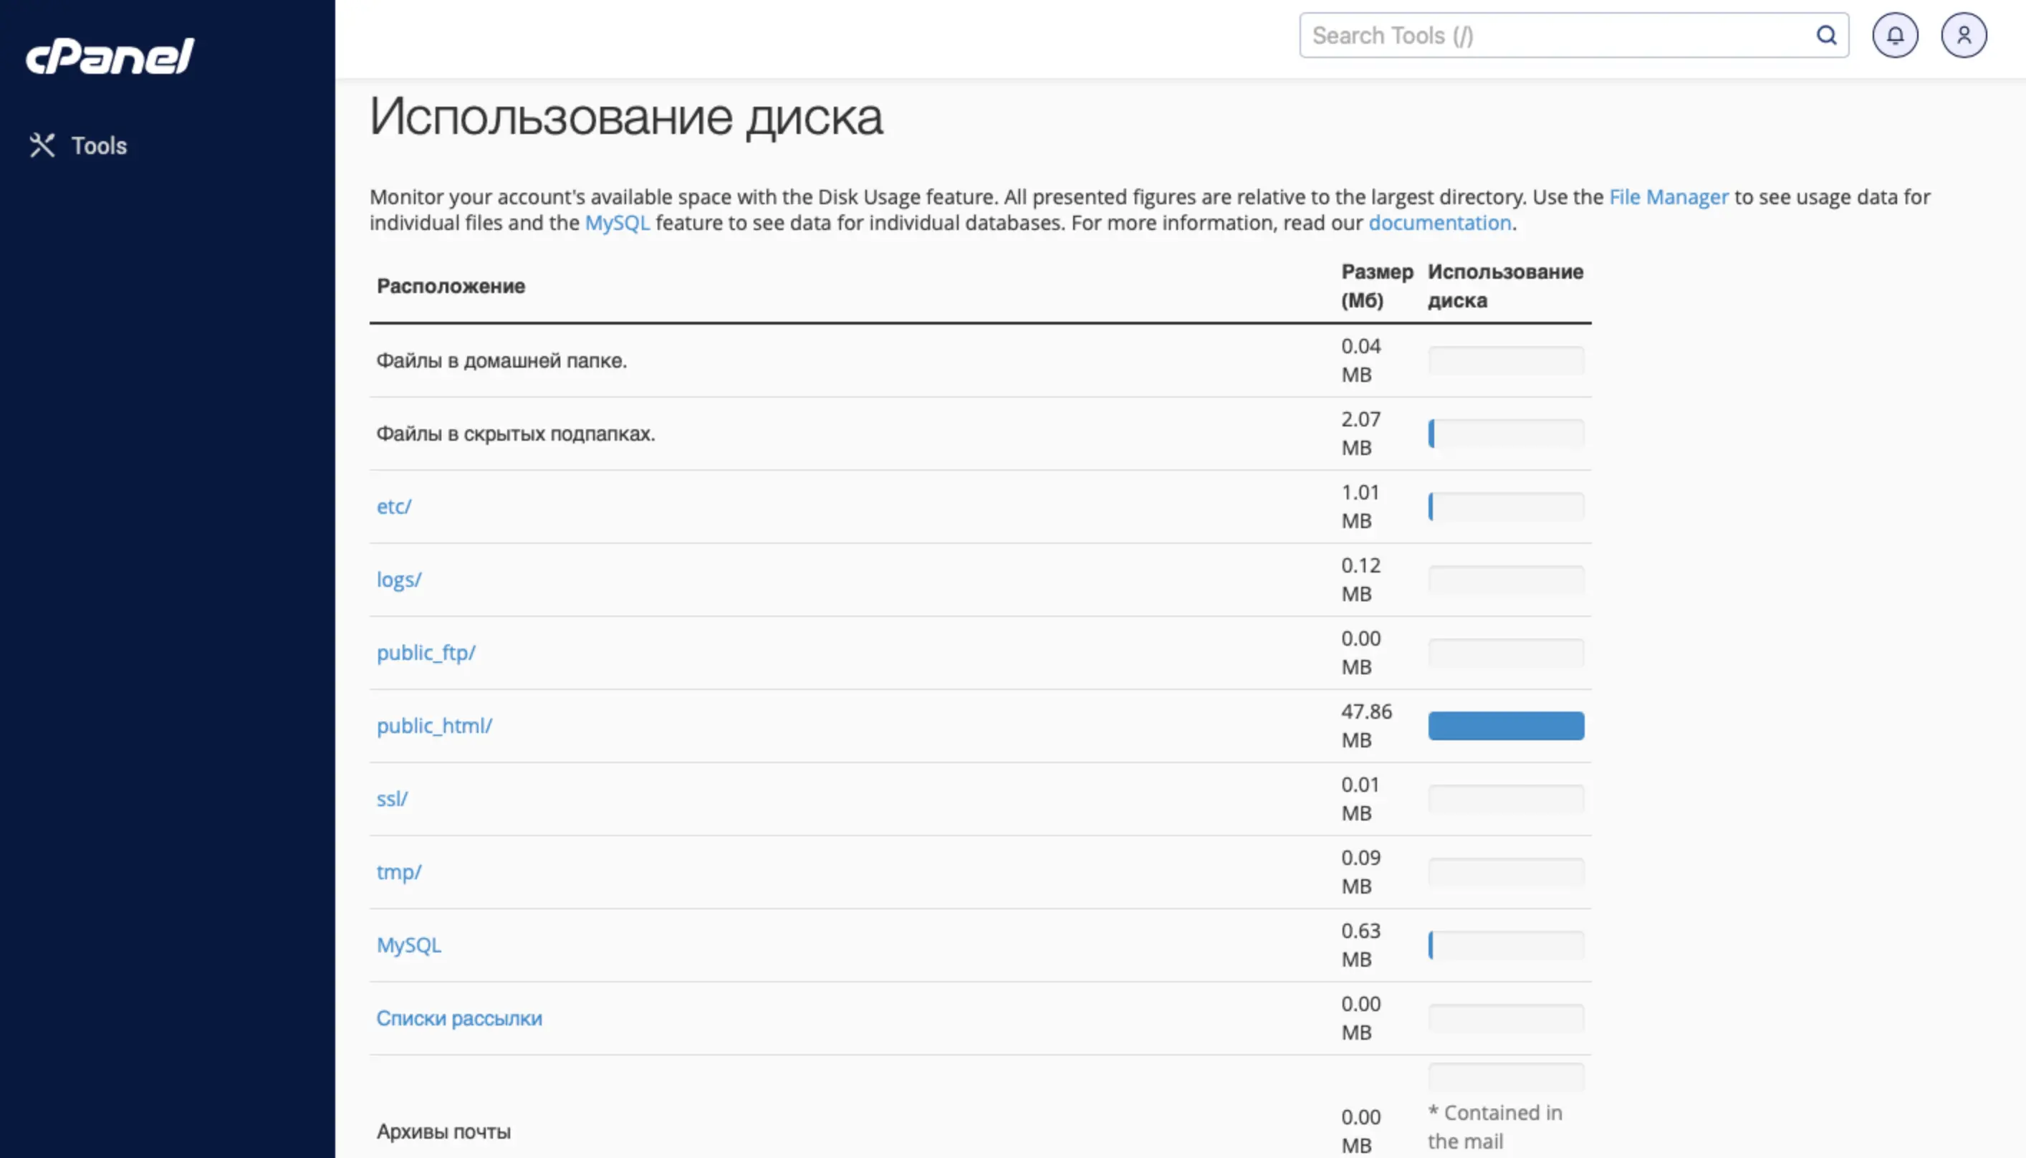The image size is (2026, 1158).
Task: Click the public_html usage bar
Action: point(1506,726)
